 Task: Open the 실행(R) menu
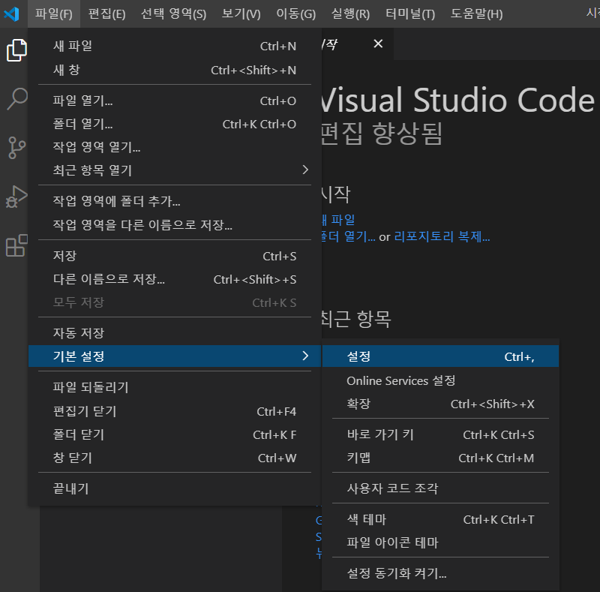[350, 14]
